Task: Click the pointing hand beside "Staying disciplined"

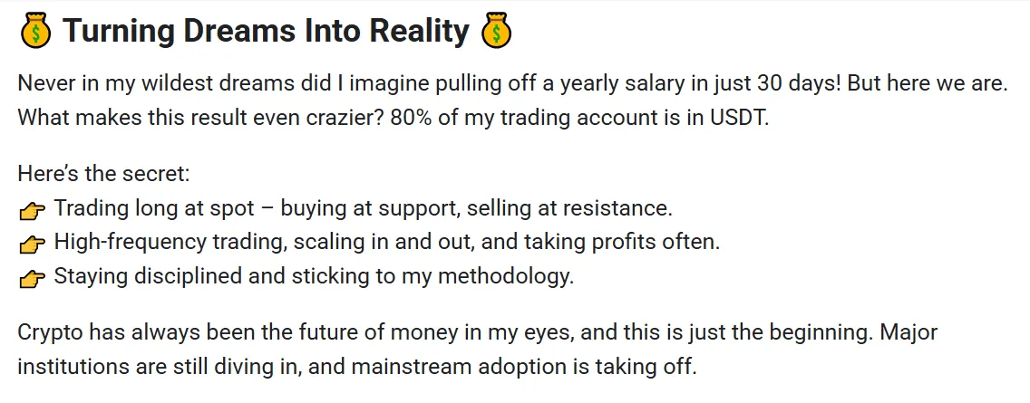Action: point(33,278)
